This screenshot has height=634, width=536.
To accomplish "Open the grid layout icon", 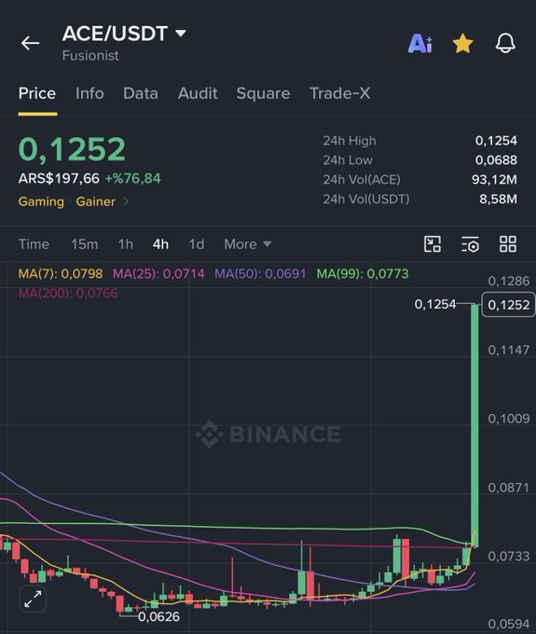I will click(x=508, y=244).
